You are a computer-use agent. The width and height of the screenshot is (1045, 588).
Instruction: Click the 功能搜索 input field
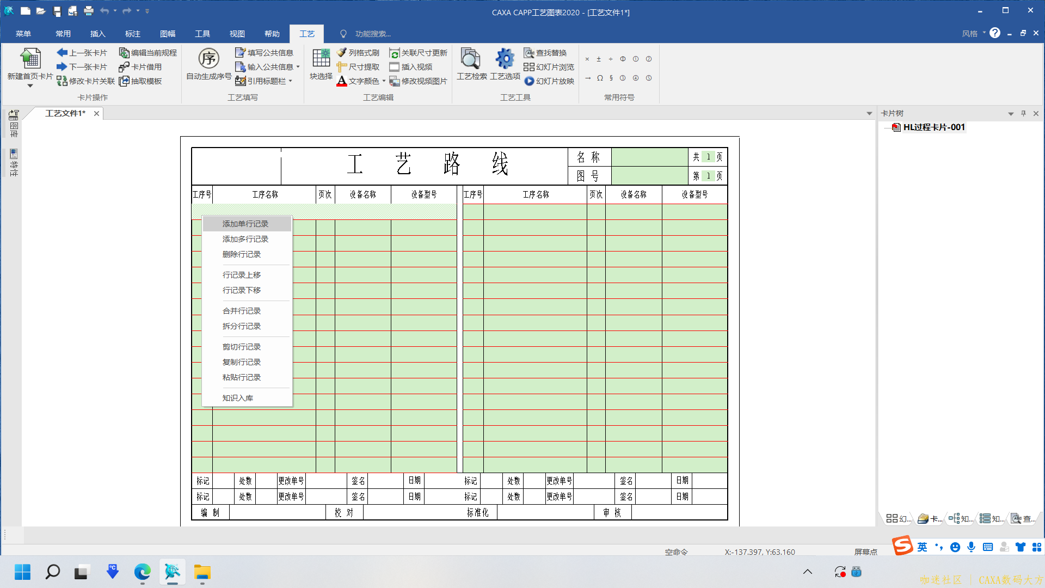(x=373, y=34)
